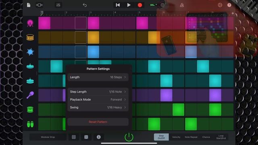The width and height of the screenshot is (258, 145).
Task: Click ruler mark 4
Action: tap(115, 12)
